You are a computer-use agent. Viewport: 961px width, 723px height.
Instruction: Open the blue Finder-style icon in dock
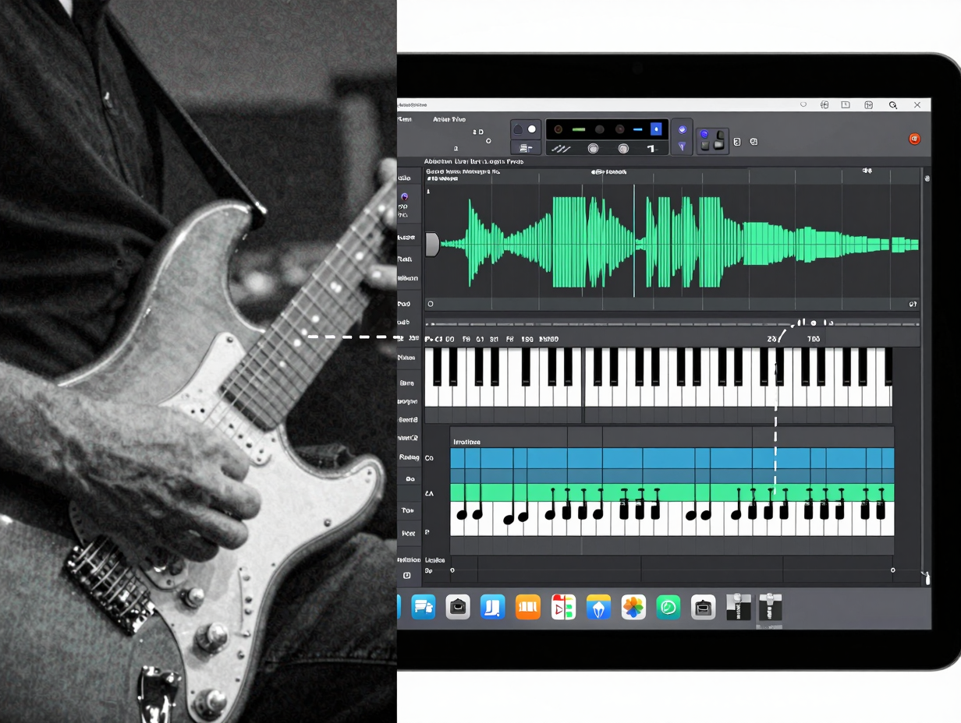pyautogui.click(x=424, y=607)
